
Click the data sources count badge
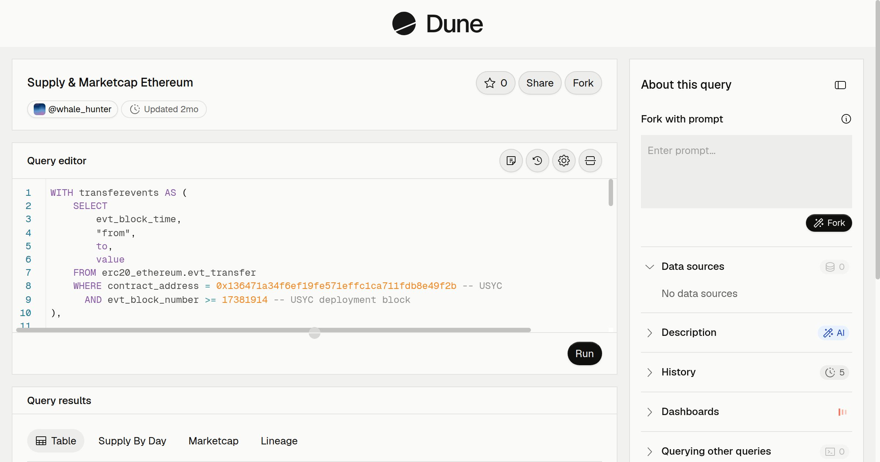[x=835, y=267]
